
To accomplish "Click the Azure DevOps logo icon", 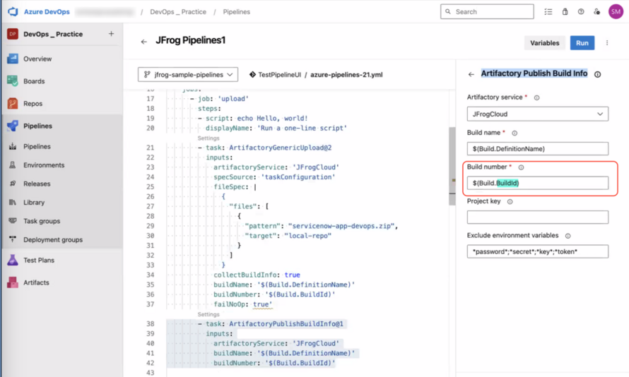I will [13, 11].
